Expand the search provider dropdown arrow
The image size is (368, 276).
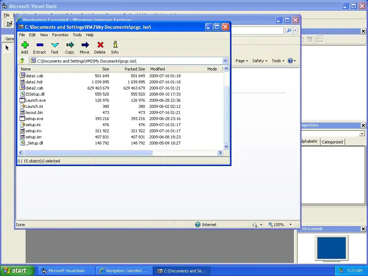click(x=295, y=30)
